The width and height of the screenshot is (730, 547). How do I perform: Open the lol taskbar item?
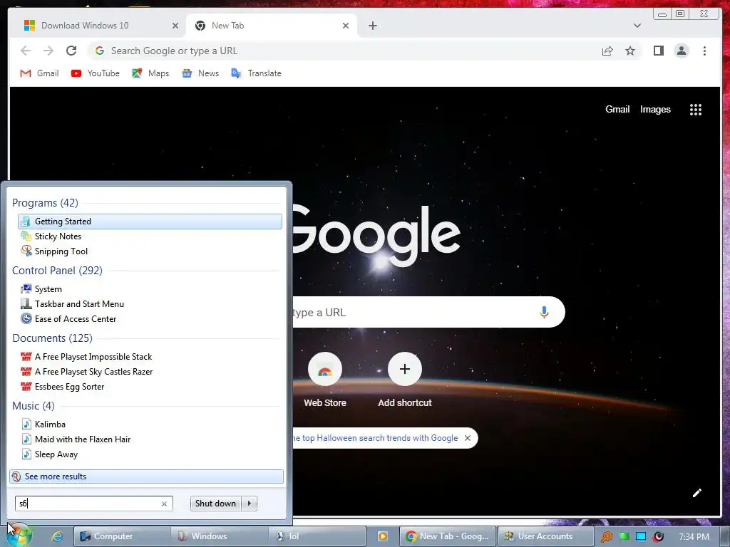[317, 536]
